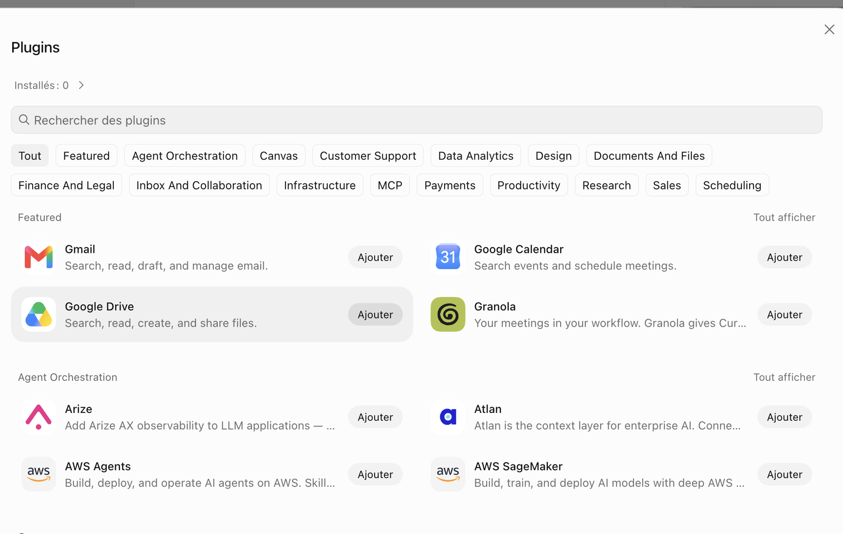This screenshot has width=843, height=534.
Task: Open the Gmail plugin title
Action: point(80,249)
